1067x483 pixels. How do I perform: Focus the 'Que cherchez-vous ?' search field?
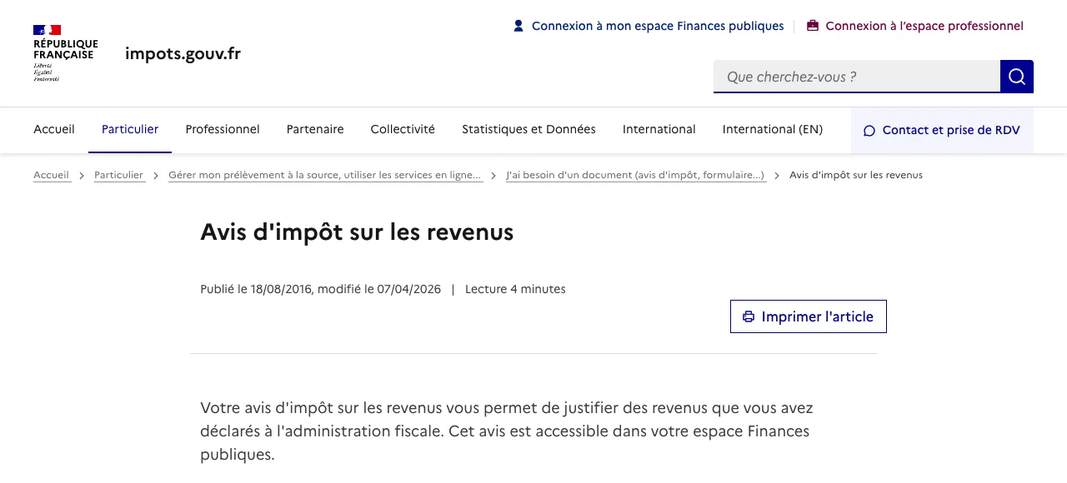[x=857, y=77]
